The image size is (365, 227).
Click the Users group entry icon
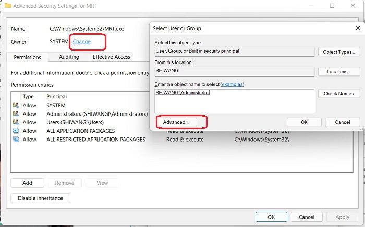(x=15, y=122)
